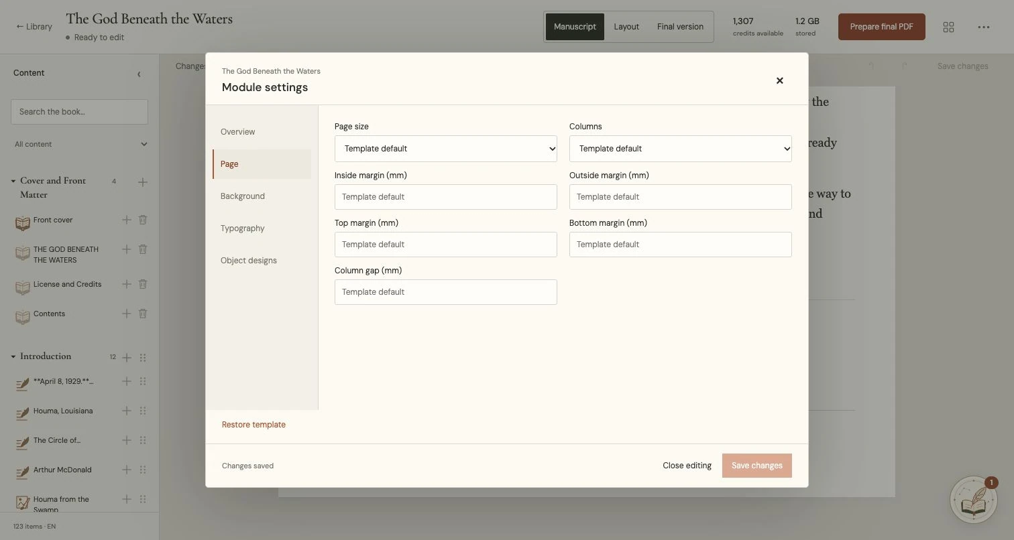This screenshot has height=540, width=1014.
Task: Switch to Final version view
Action: click(x=680, y=27)
